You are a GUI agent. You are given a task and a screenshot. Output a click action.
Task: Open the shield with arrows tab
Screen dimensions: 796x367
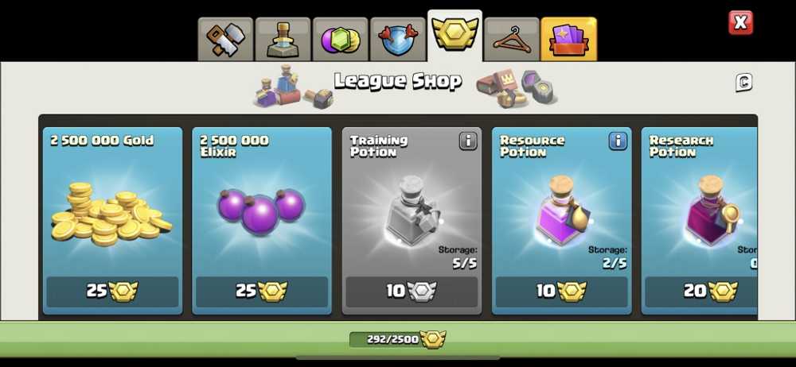click(x=397, y=40)
